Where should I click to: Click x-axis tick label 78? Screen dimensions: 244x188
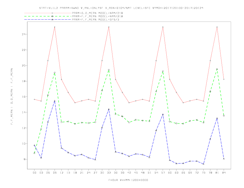(x=210, y=173)
